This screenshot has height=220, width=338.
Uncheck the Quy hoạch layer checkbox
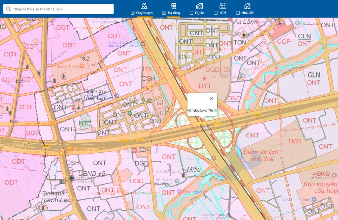tap(132, 13)
